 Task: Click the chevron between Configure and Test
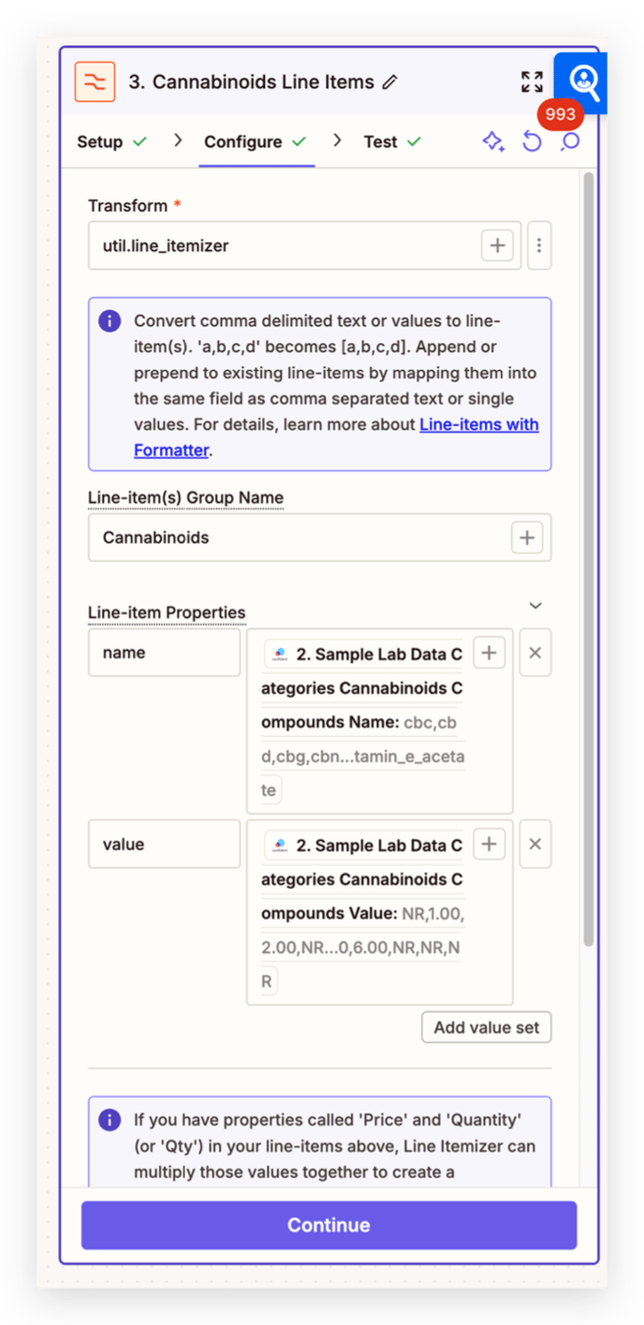(x=337, y=140)
